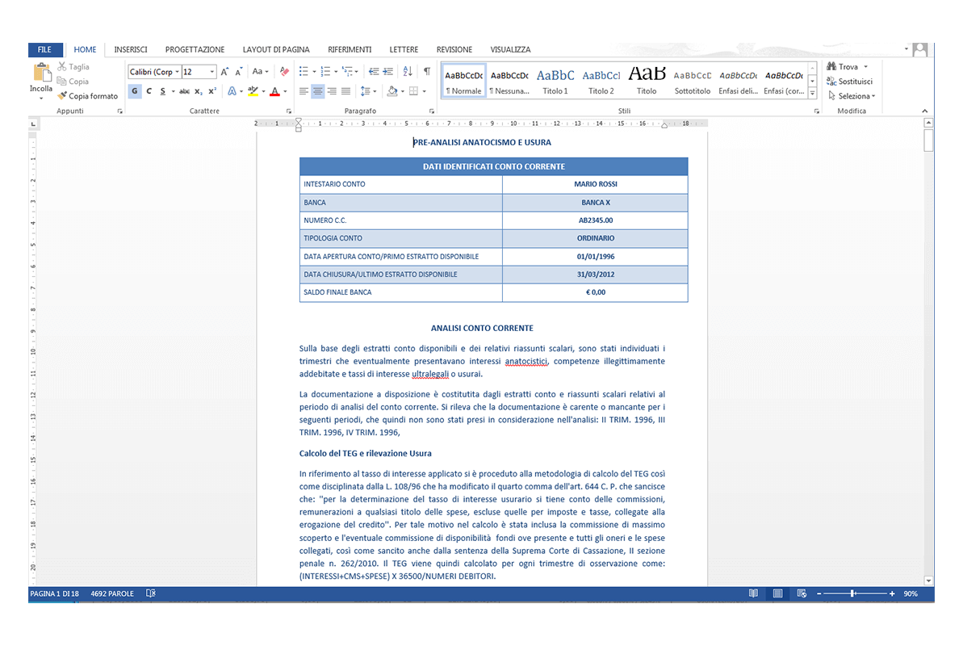Click the yellow text highlight color button
The image size is (963, 646).
253,91
